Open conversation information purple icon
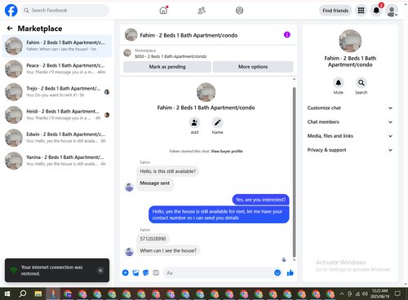 (287, 35)
